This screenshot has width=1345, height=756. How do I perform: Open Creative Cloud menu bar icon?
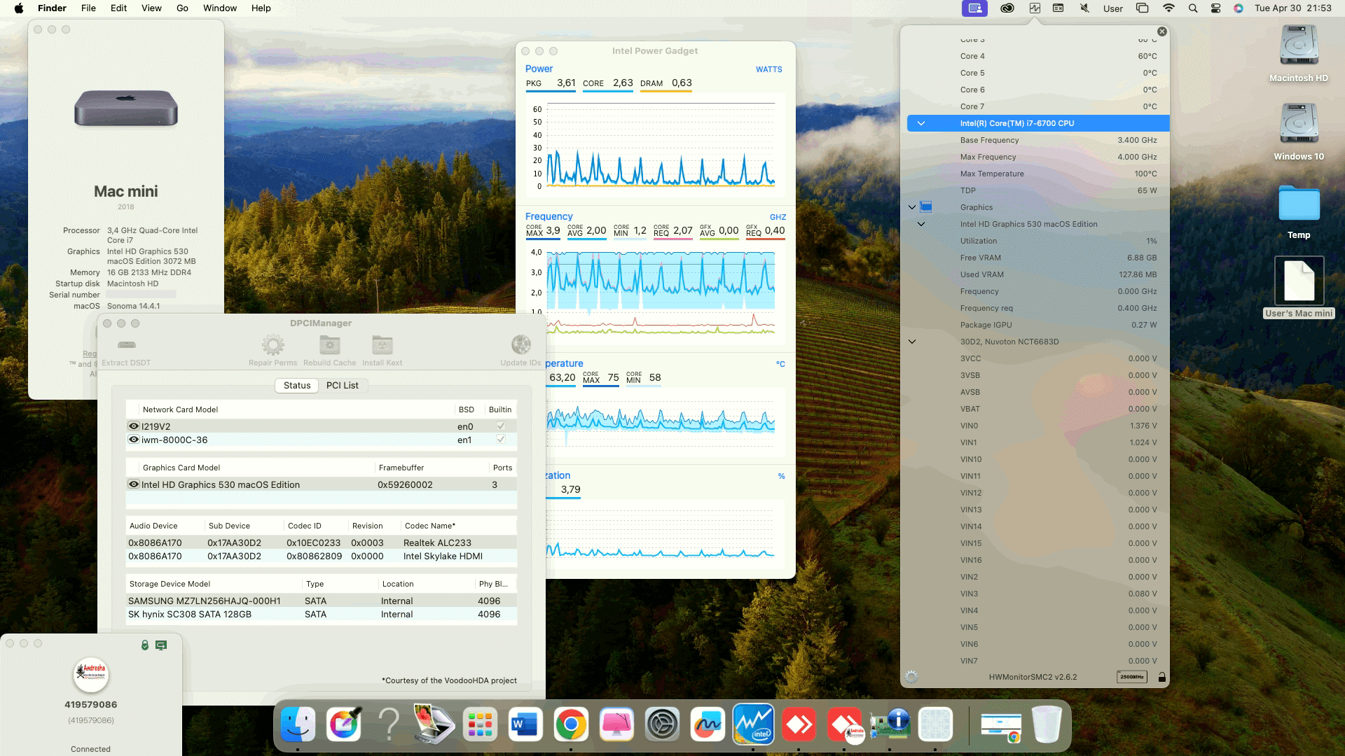pyautogui.click(x=1007, y=8)
